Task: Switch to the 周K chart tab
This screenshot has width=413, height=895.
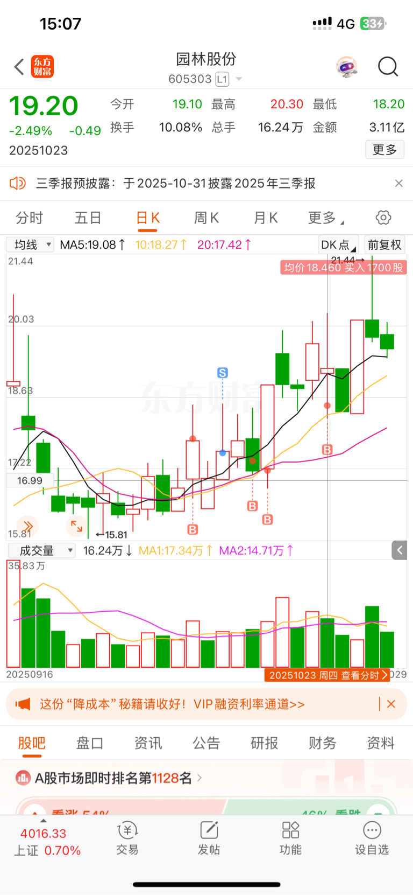Action: coord(206,218)
